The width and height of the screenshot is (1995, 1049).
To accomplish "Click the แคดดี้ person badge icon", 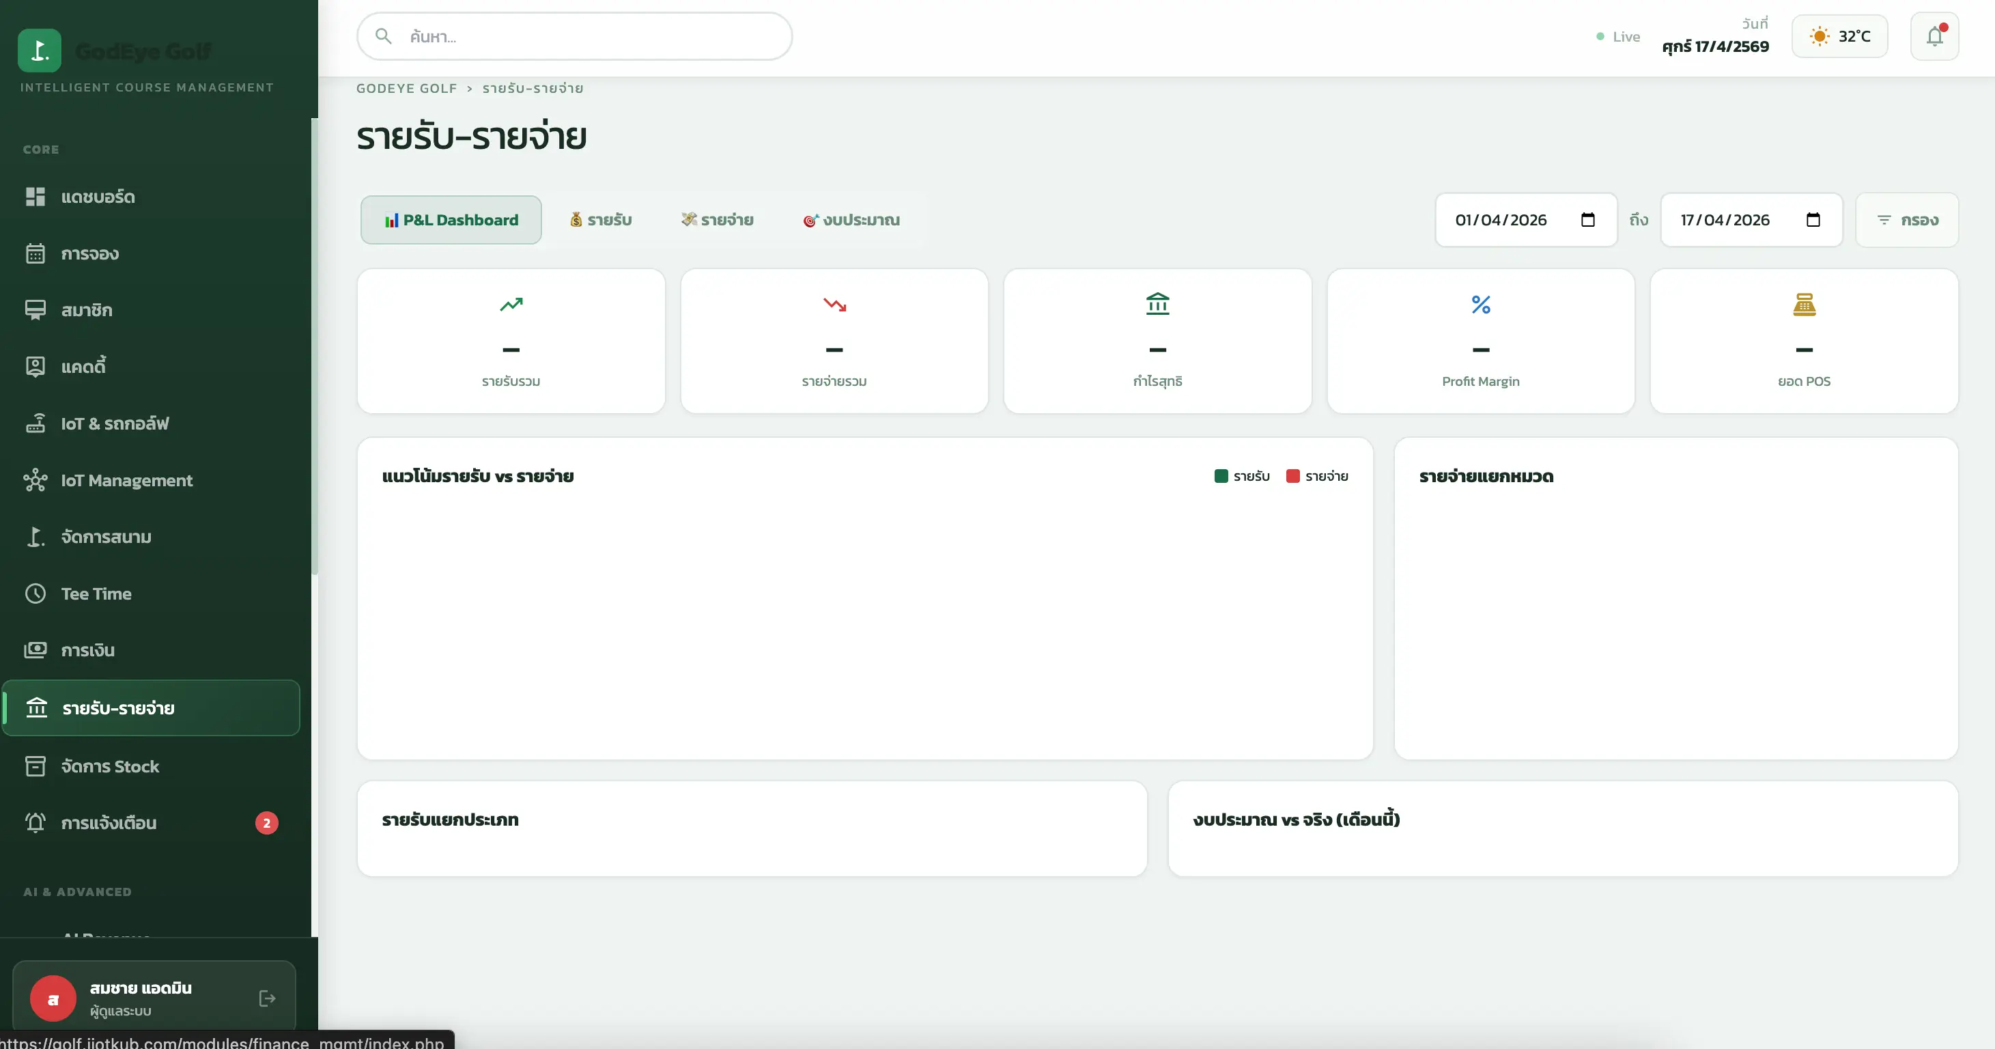I will coord(36,367).
